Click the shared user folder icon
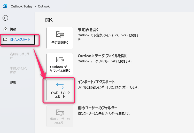 (60, 112)
